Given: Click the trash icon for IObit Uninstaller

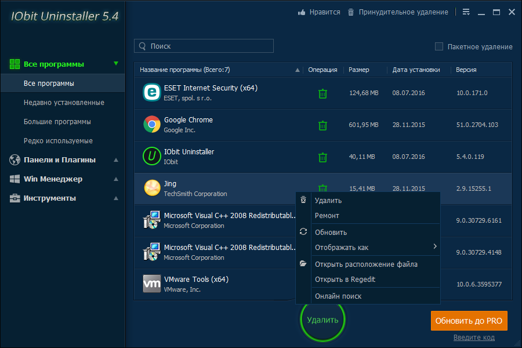Looking at the screenshot, I should (323, 157).
